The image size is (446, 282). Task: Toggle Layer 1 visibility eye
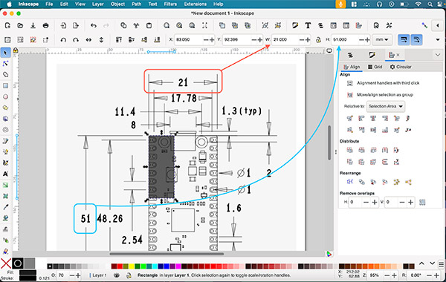[117, 275]
